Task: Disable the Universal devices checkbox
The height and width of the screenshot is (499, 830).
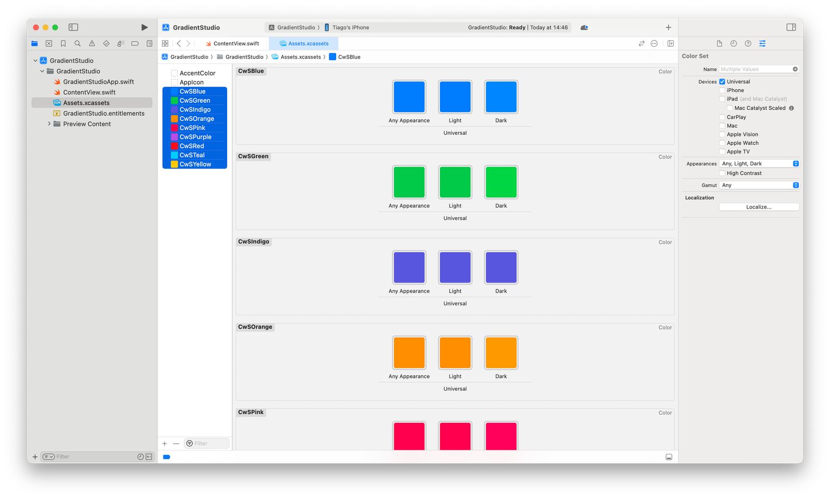Action: pyautogui.click(x=722, y=81)
